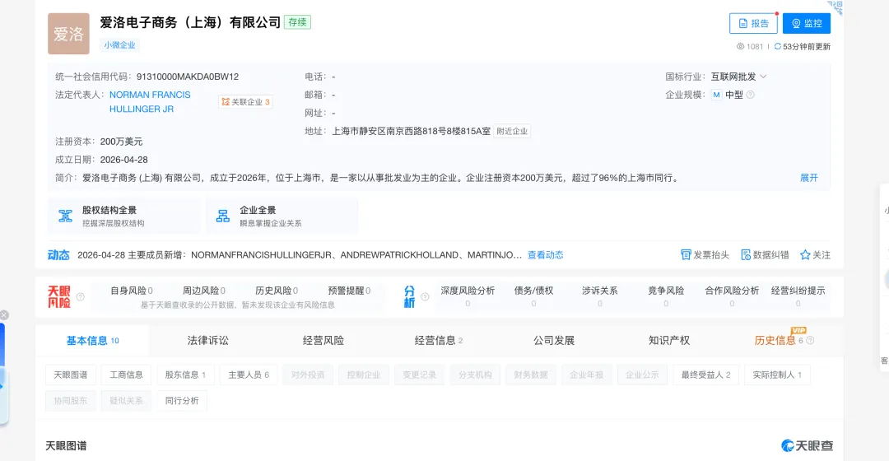Click the 小微企业 tag
The height and width of the screenshot is (461, 889).
coord(119,44)
